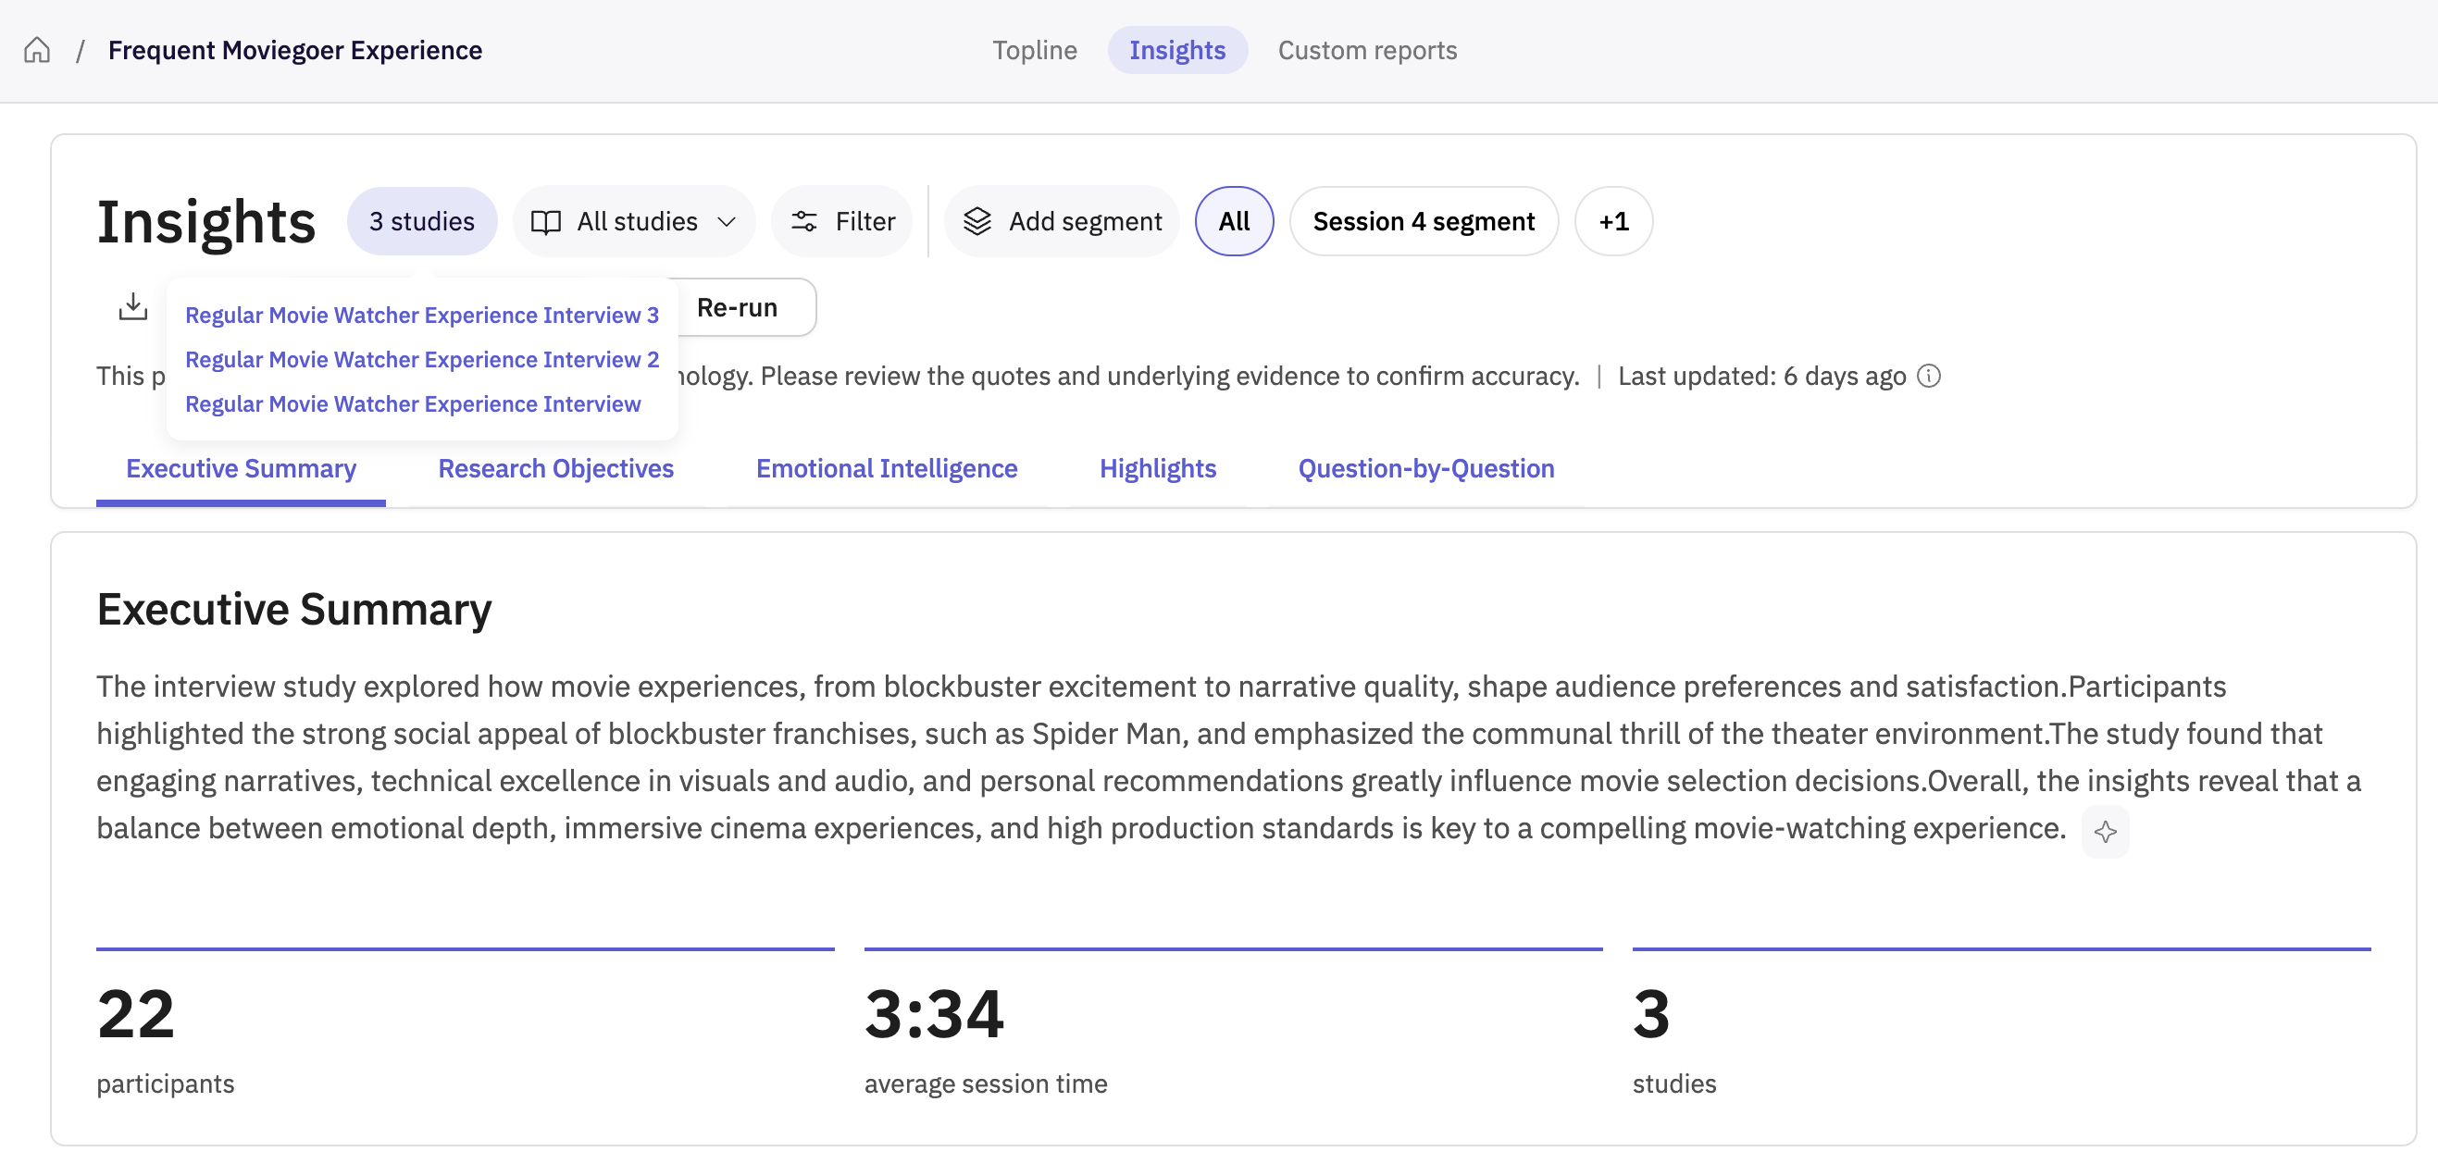Viewport: 2438px width, 1164px height.
Task: Go to the Highlights tab
Action: pos(1158,468)
